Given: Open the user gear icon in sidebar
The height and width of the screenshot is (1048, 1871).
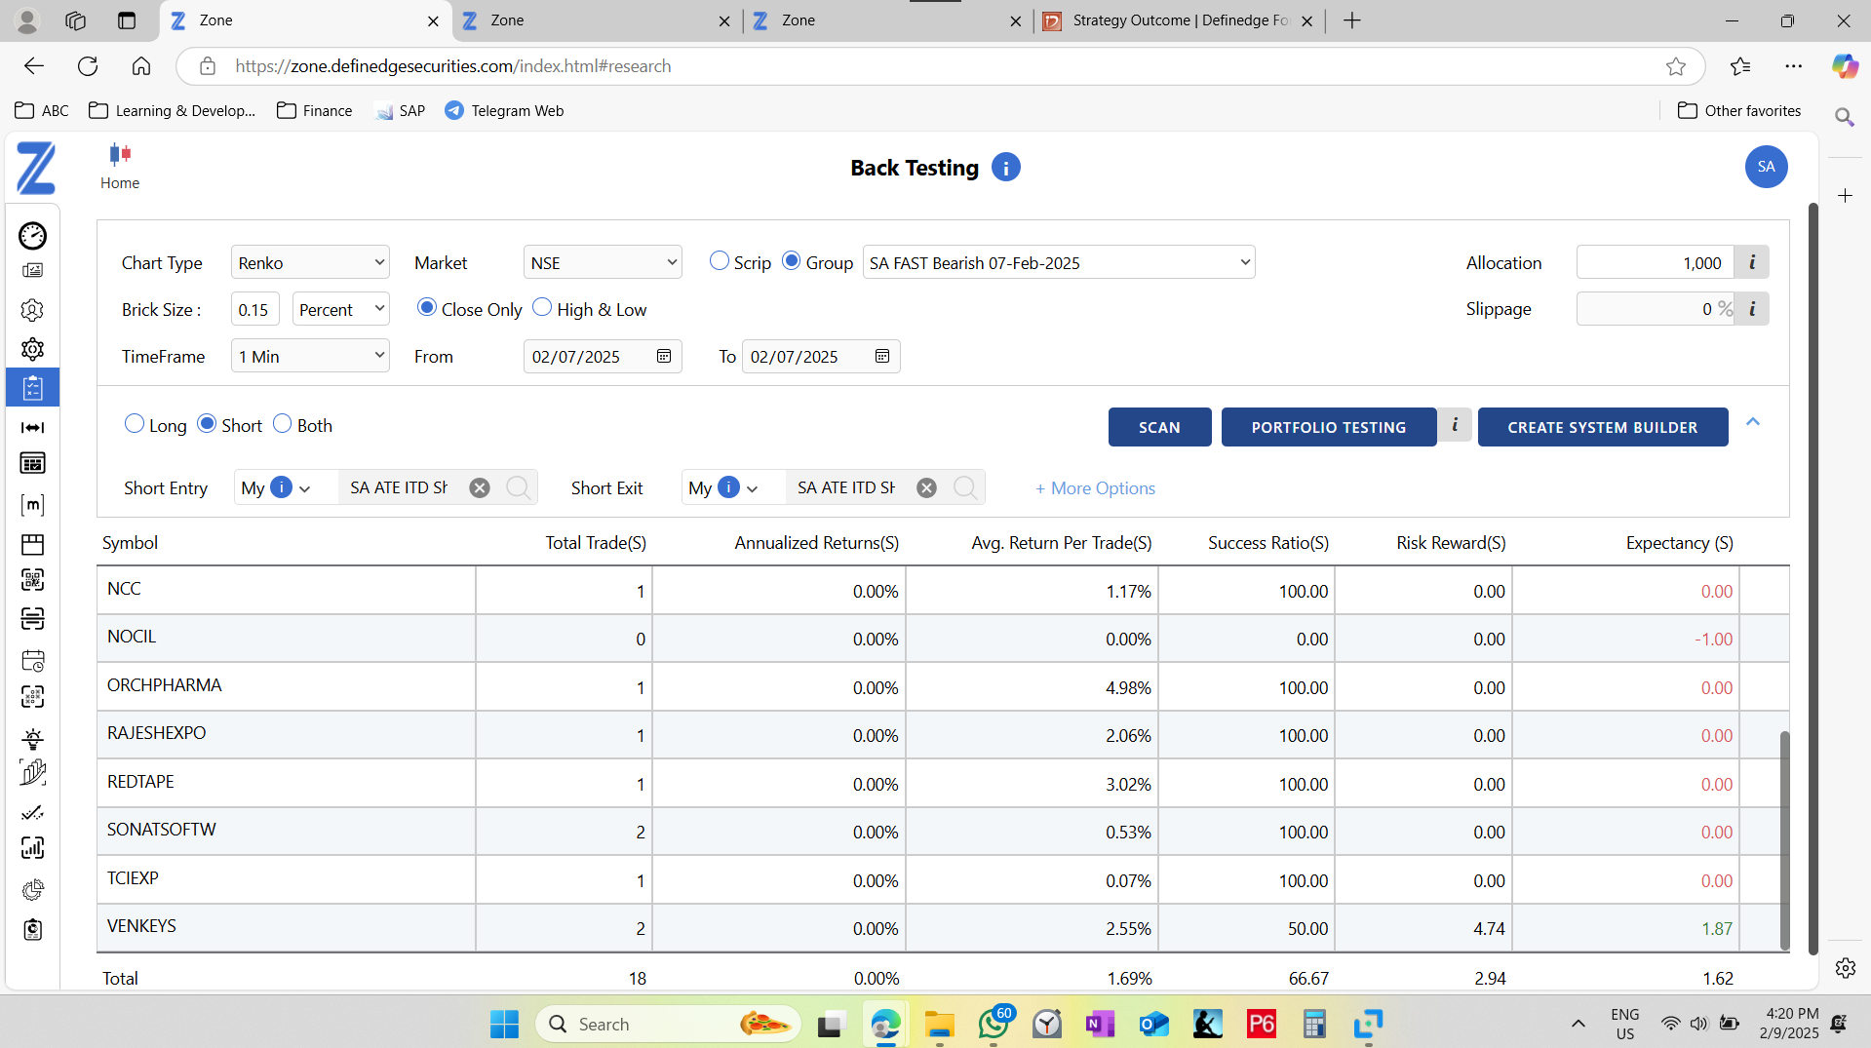Looking at the screenshot, I should (32, 310).
